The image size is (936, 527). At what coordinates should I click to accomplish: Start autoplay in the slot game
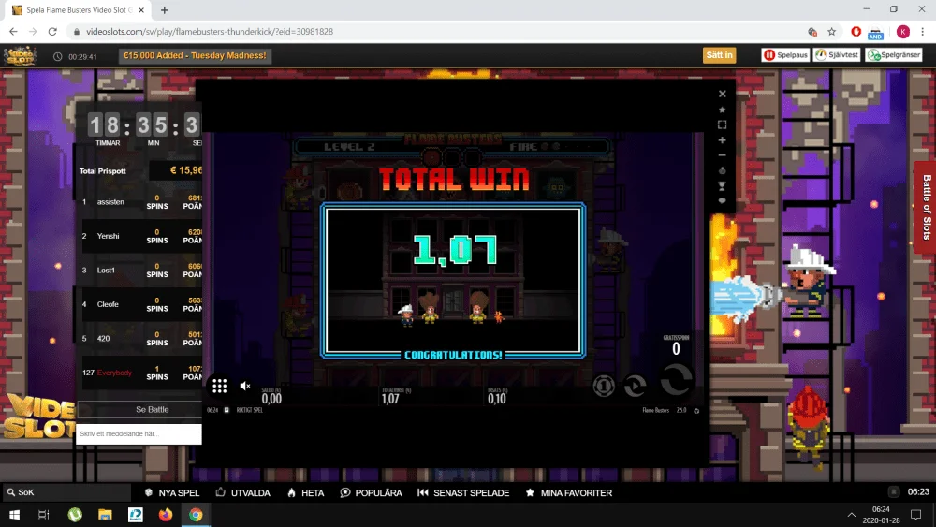(635, 387)
